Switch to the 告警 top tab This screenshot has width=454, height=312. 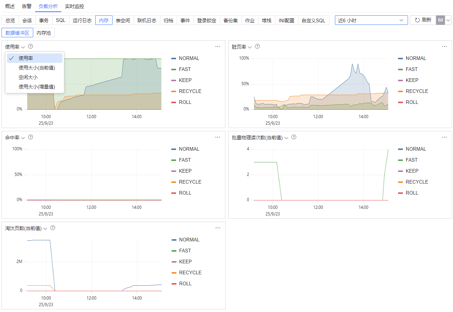(x=27, y=6)
